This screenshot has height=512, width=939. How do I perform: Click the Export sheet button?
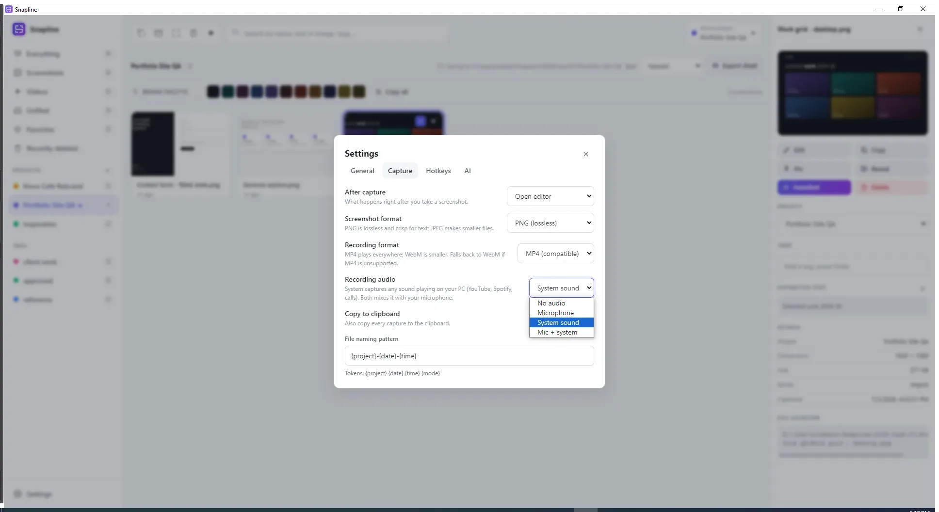tap(734, 65)
